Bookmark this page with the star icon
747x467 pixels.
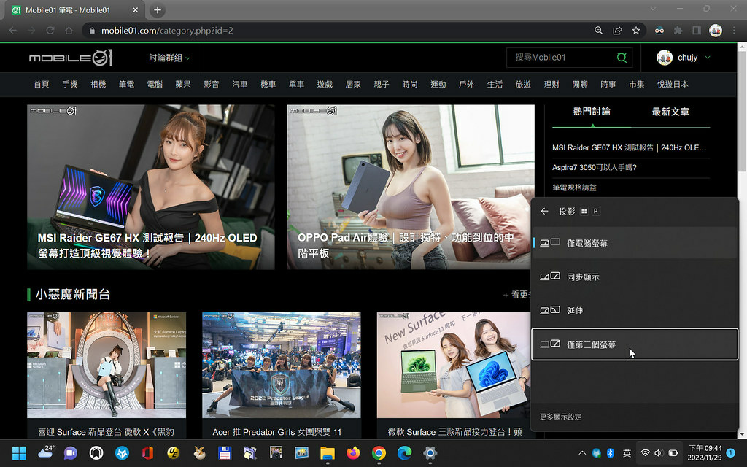point(636,31)
